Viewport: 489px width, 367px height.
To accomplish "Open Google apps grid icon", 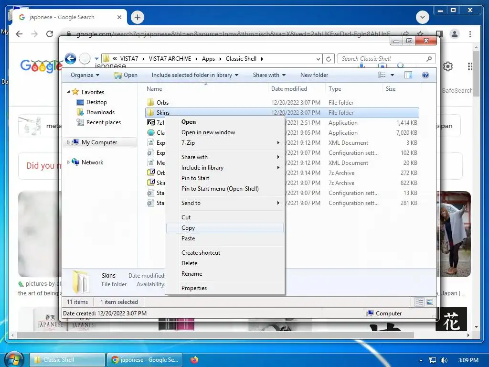I will pyautogui.click(x=470, y=66).
